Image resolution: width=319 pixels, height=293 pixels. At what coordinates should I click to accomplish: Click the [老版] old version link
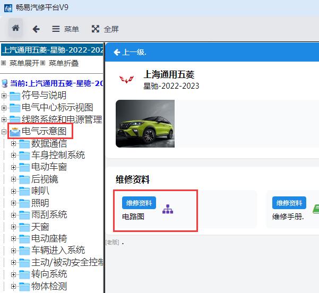click(x=113, y=243)
